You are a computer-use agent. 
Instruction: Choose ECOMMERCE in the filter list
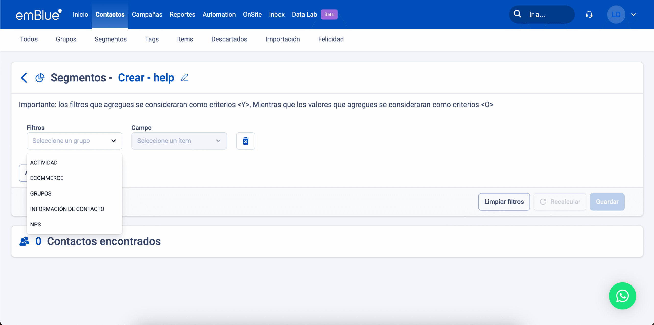[47, 178]
